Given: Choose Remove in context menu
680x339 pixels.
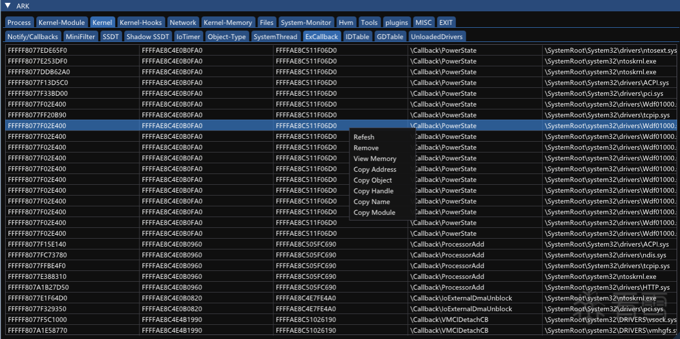Looking at the screenshot, I should coord(366,148).
